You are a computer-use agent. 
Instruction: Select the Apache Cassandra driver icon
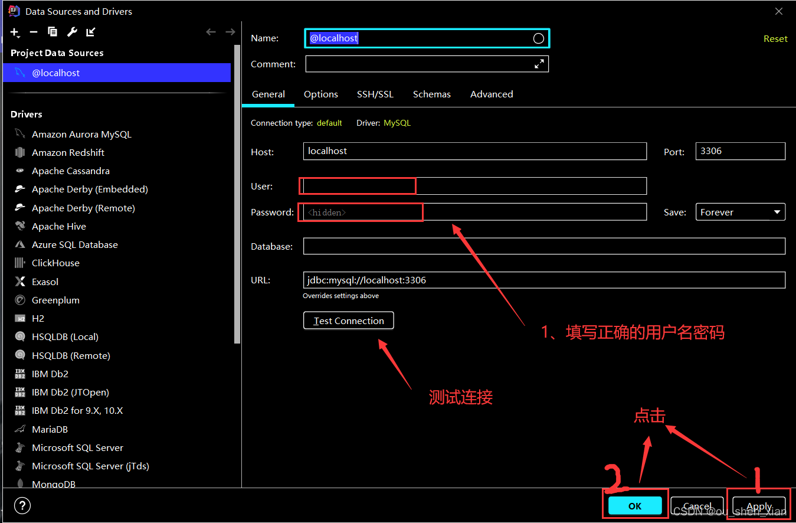pos(20,171)
